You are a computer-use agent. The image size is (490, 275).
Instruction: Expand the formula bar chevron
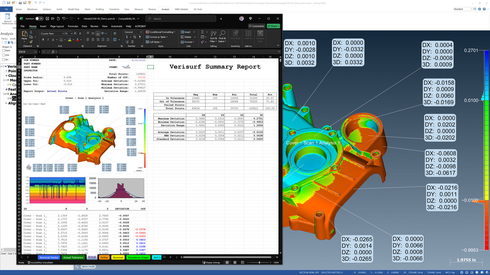(279, 52)
